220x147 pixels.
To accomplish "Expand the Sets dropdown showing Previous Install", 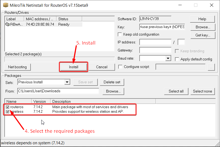I will click(67, 82).
